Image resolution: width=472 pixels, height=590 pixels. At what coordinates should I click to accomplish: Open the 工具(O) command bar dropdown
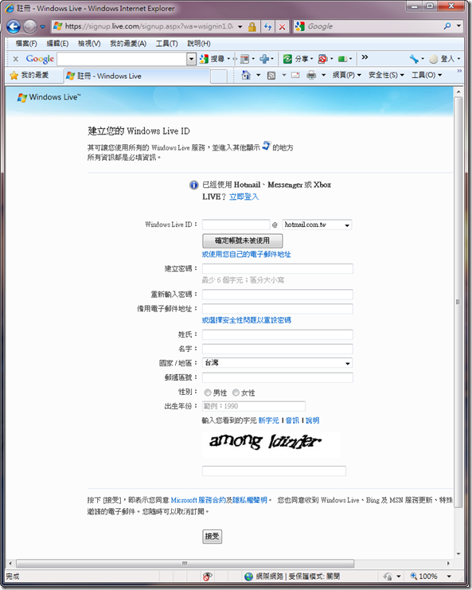tap(427, 76)
